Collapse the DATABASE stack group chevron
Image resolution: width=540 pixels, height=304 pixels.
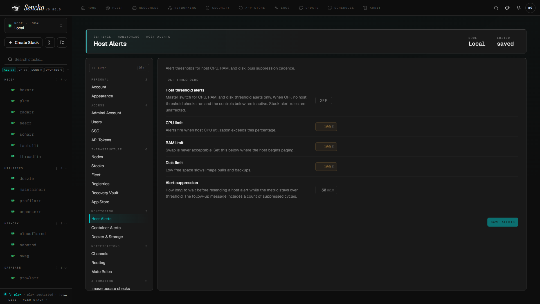pyautogui.click(x=66, y=268)
